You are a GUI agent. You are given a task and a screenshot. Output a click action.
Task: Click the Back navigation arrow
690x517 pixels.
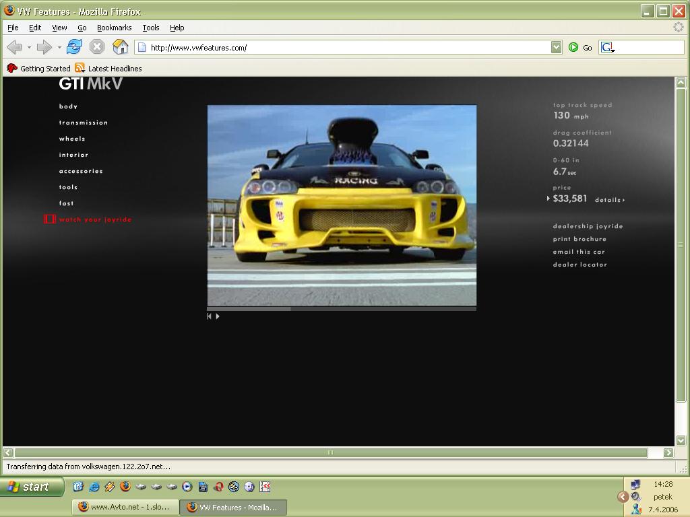(15, 47)
